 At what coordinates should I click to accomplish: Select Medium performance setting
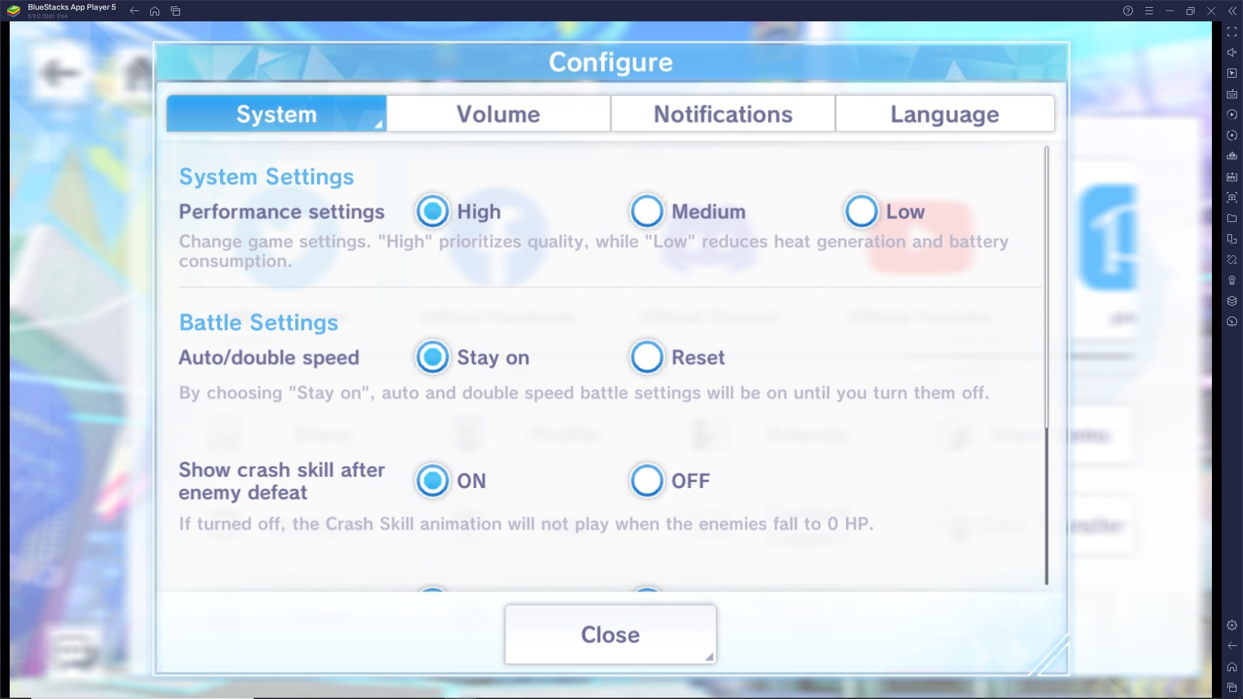point(646,211)
